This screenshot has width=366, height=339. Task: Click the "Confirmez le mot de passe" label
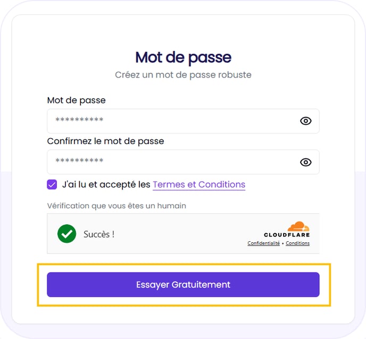pyautogui.click(x=105, y=141)
